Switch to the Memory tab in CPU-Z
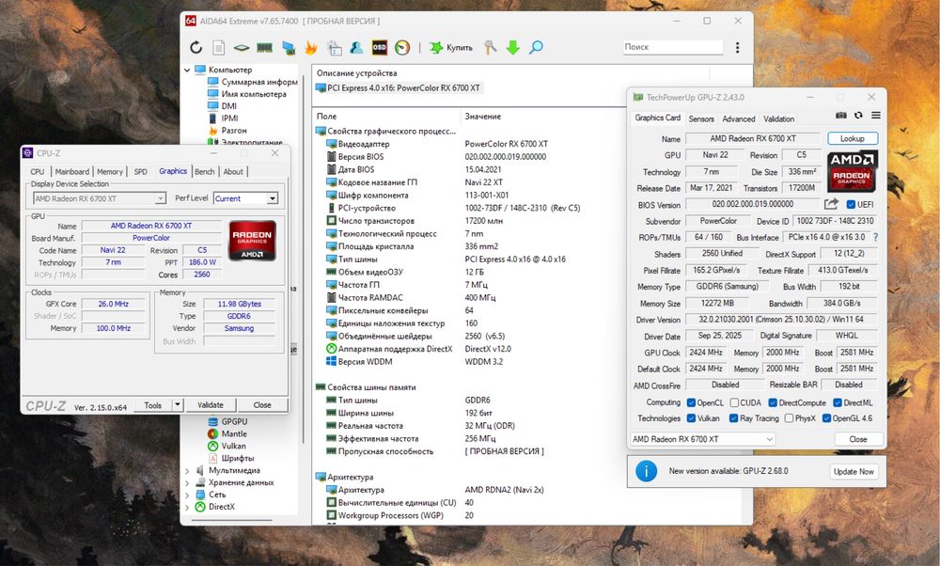This screenshot has height=566, width=940. click(110, 171)
